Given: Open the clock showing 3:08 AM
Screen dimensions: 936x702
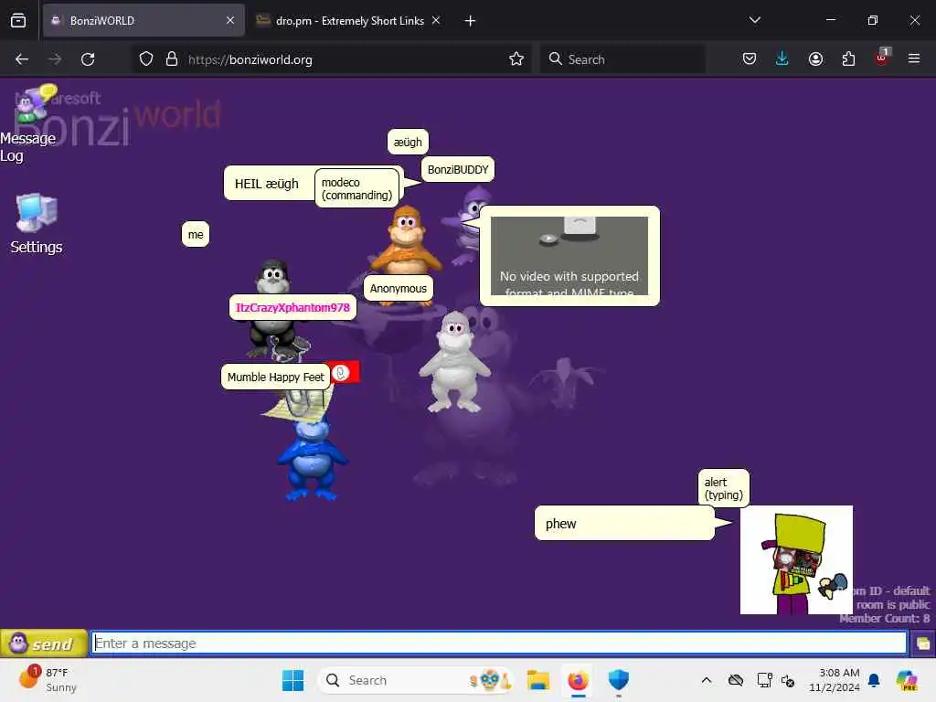Looking at the screenshot, I should tap(834, 680).
